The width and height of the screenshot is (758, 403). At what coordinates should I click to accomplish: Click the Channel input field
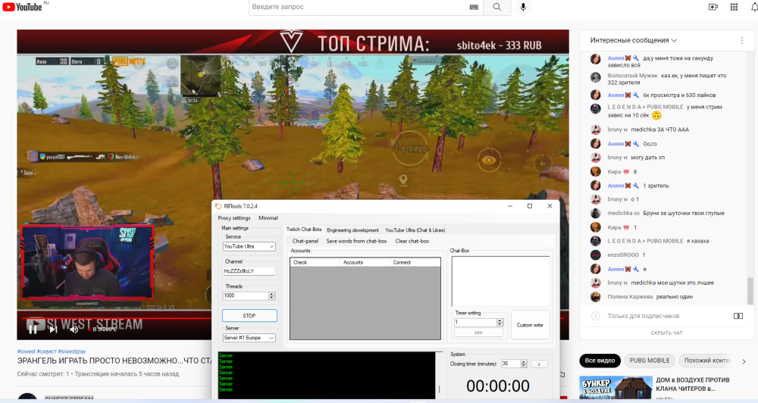click(249, 270)
